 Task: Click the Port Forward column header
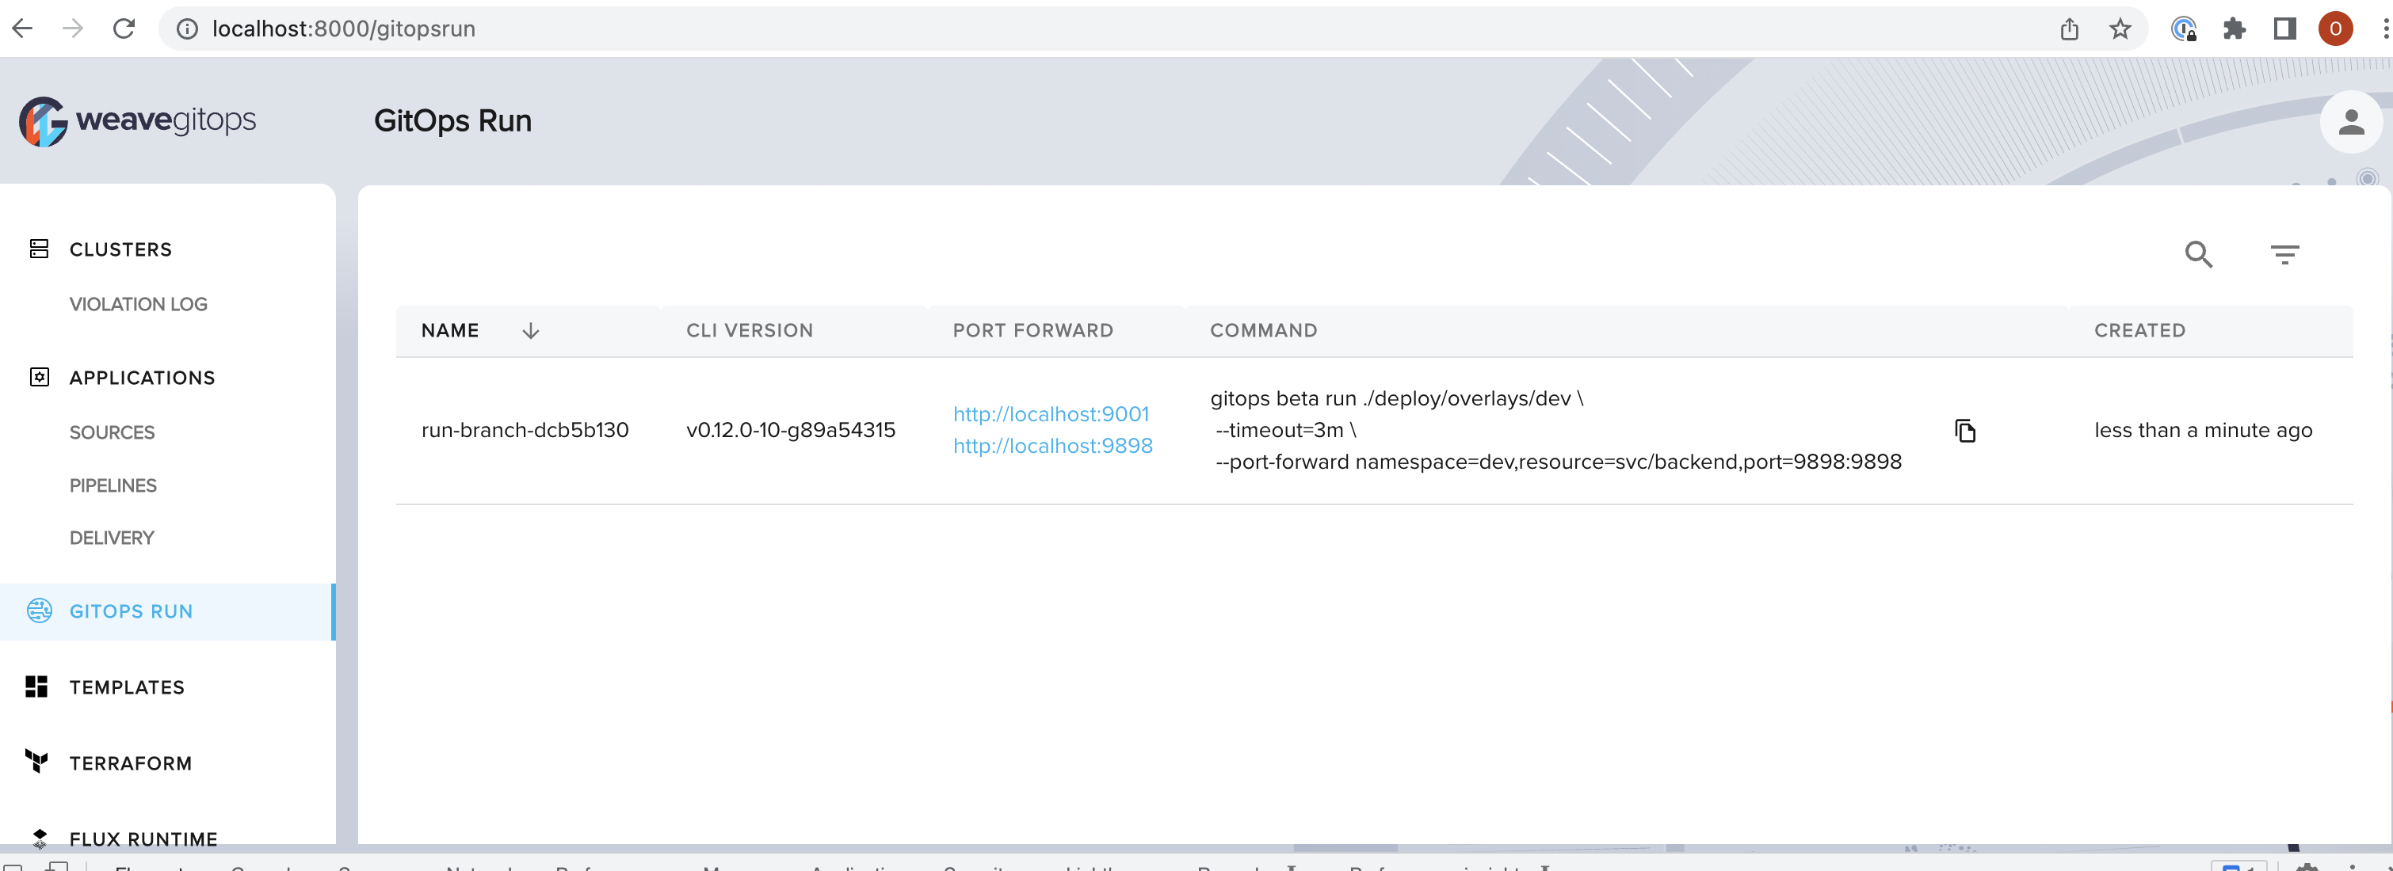(x=1033, y=330)
